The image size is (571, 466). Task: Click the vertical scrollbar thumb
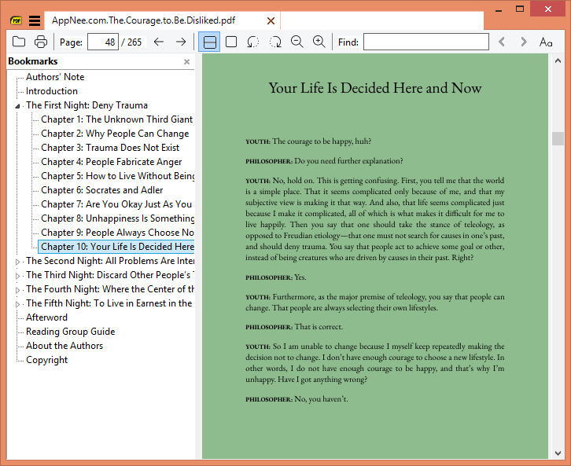[558, 138]
